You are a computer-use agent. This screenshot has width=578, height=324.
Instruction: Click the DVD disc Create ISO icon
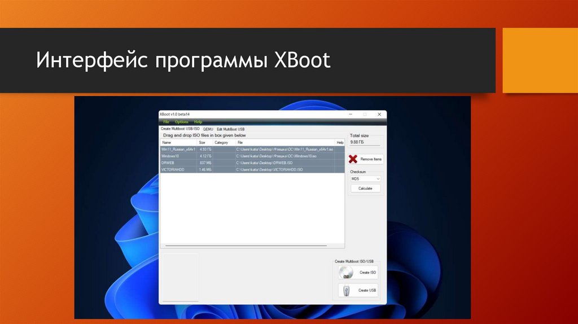click(346, 273)
